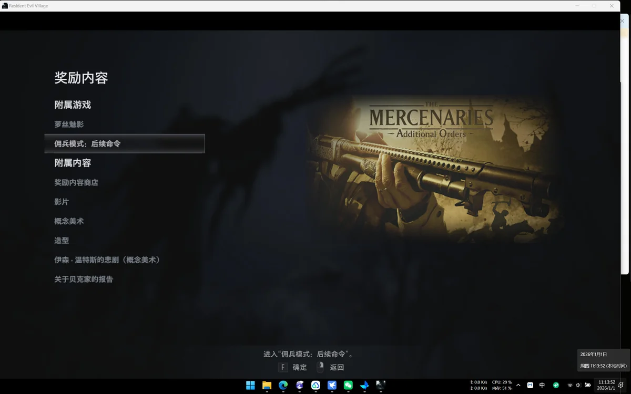Select 萝丝魅影 from the bonus games list
Viewport: 631px width, 394px height.
[x=69, y=125]
